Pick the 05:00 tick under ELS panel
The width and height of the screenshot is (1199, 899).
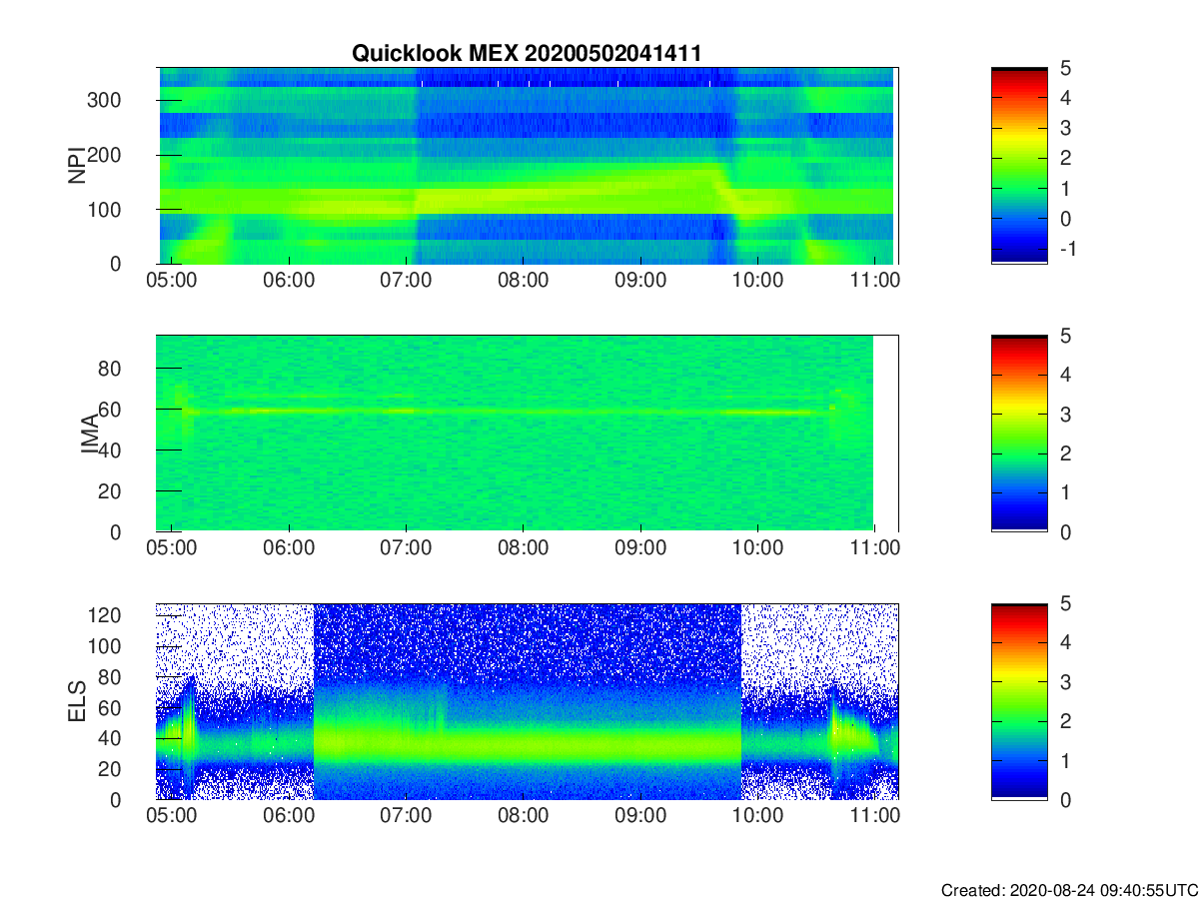[171, 816]
